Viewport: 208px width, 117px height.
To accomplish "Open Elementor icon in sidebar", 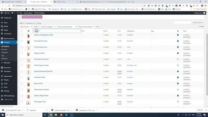I will 2,68.
